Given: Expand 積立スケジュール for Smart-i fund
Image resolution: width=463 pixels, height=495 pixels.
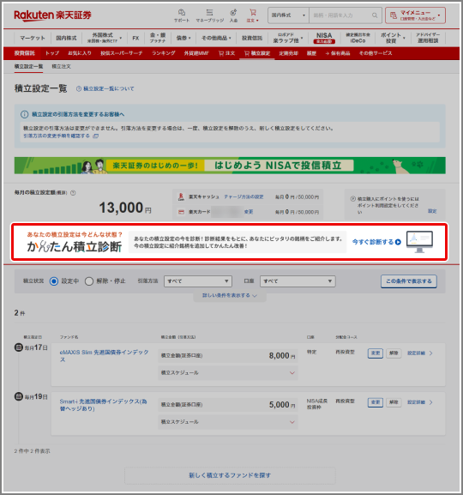Looking at the screenshot, I should (228, 422).
